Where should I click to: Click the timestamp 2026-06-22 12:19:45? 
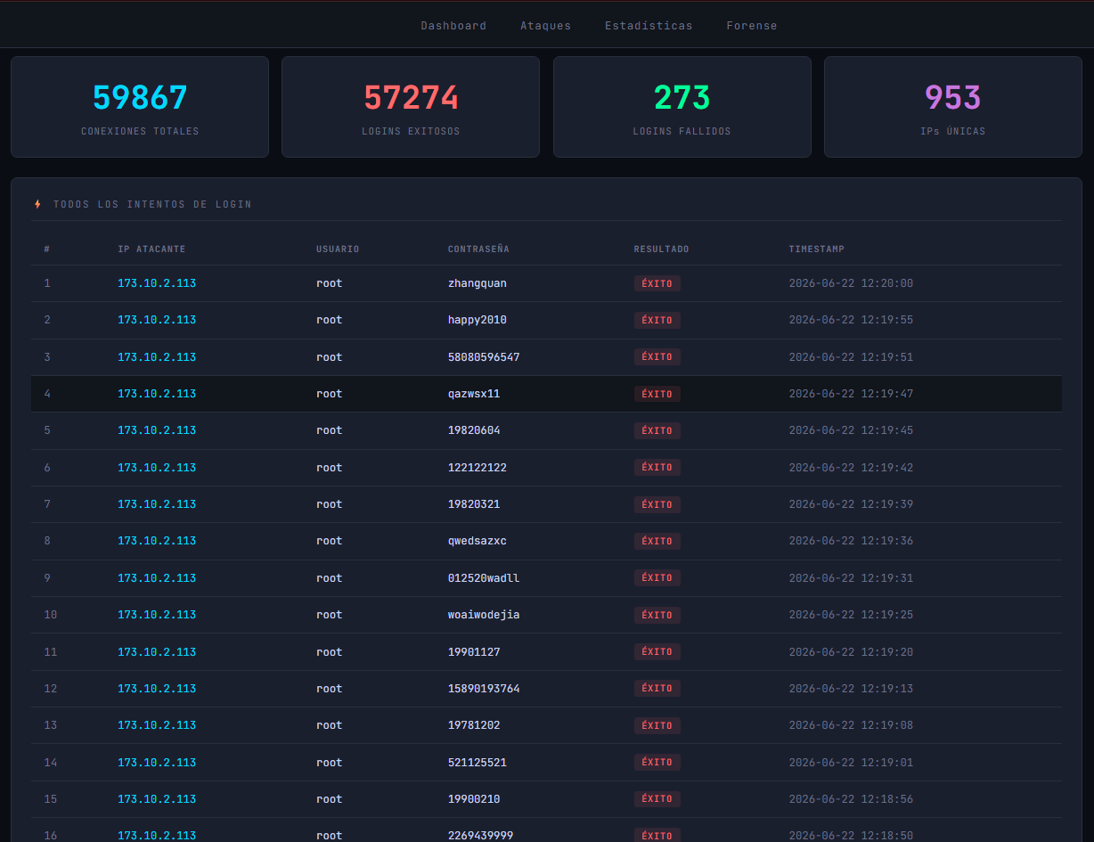851,430
